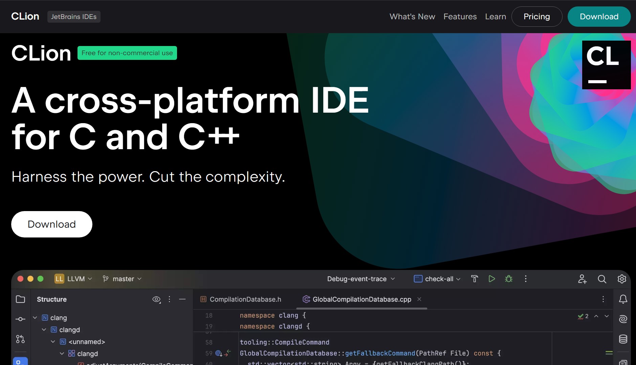The image size is (636, 365).
Task: Open the check-all run target dropdown
Action: pos(443,279)
